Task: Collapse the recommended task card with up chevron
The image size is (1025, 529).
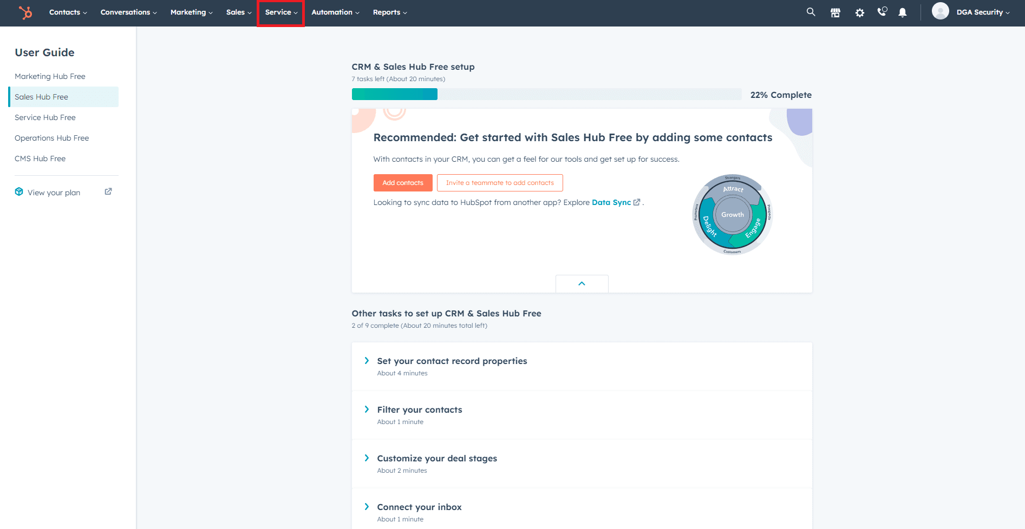Action: pos(582,283)
